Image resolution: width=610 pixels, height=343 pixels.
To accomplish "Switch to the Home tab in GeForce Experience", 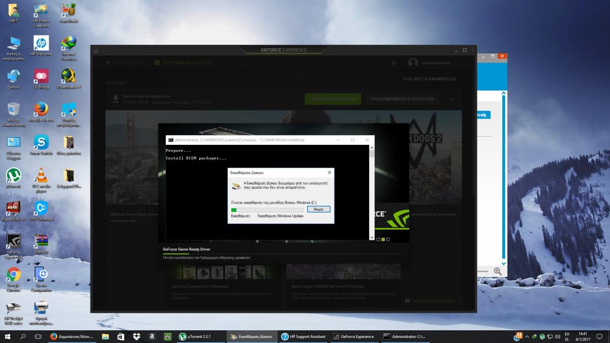I will (x=125, y=63).
